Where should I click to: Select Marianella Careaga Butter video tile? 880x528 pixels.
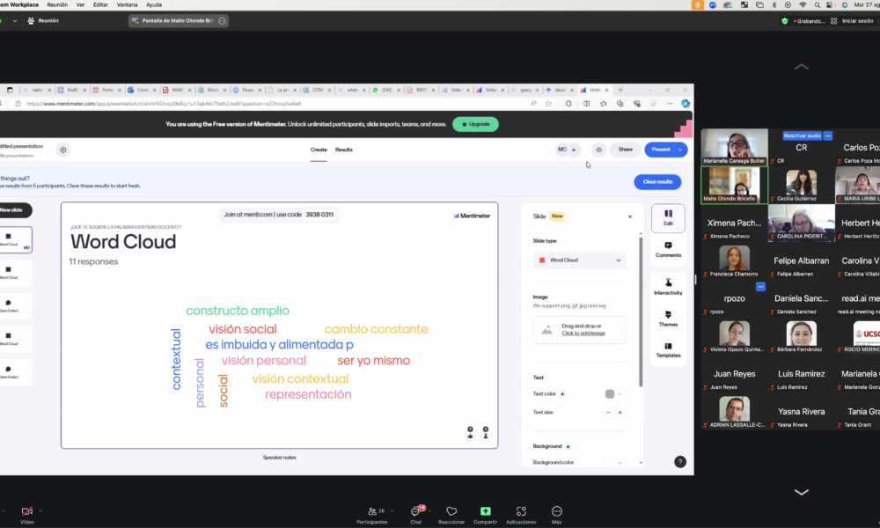(734, 146)
